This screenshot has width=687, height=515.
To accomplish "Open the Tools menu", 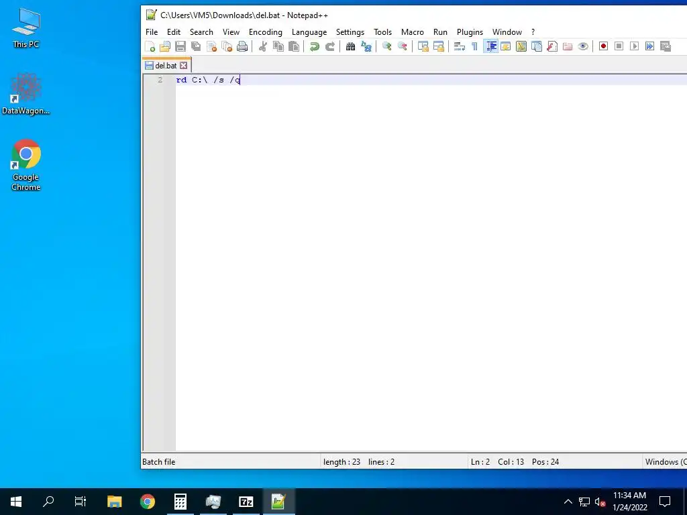I will (x=382, y=32).
